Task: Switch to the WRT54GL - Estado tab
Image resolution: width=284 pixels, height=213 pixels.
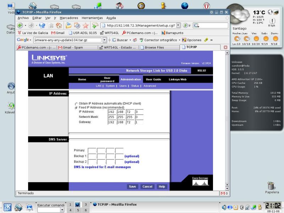Action: (118, 48)
